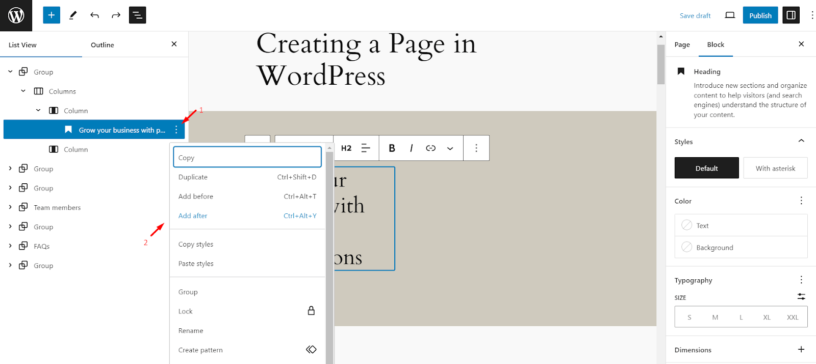The image size is (816, 364).
Task: Click the WordPress logo icon
Action: pos(16,15)
